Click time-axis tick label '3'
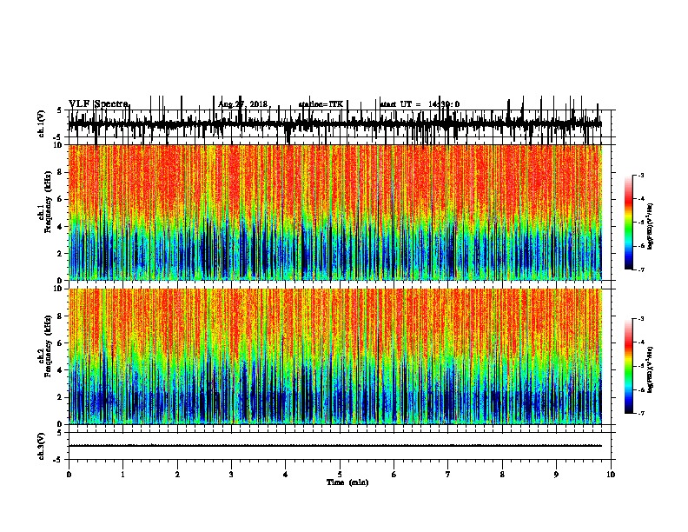This screenshot has height=532, width=688. pos(231,475)
